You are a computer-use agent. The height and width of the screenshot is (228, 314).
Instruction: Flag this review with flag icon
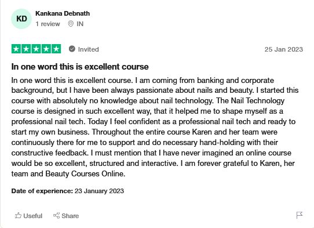coord(300,215)
